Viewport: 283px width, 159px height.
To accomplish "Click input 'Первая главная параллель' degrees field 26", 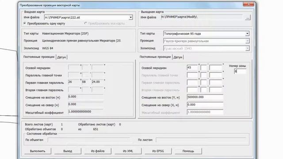I will click(74, 82).
